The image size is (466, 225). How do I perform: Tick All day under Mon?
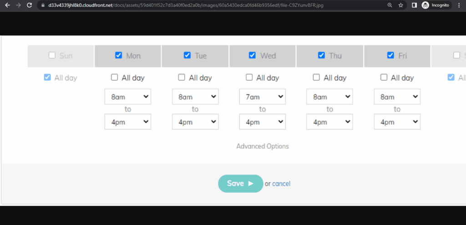pyautogui.click(x=114, y=77)
